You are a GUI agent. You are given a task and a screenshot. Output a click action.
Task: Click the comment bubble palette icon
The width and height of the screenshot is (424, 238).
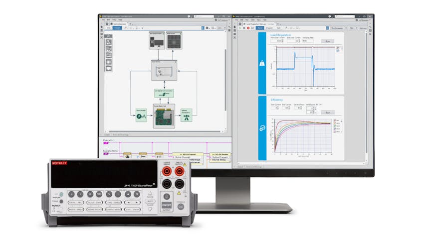(x=108, y=68)
